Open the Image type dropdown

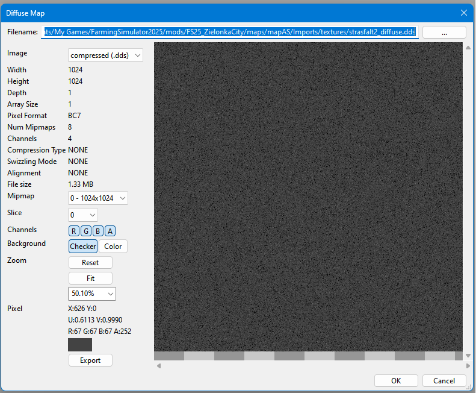(x=105, y=55)
